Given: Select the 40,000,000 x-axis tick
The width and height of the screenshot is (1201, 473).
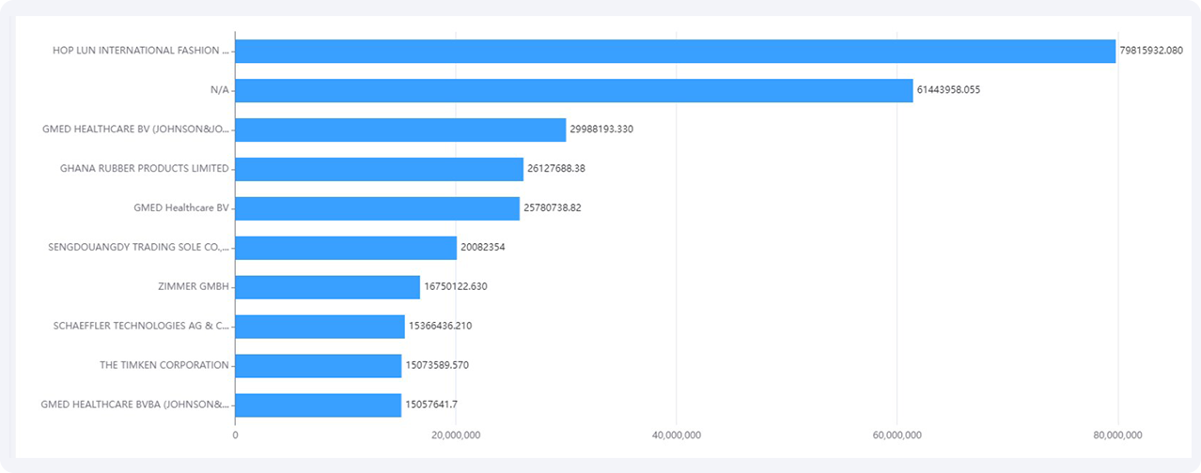Looking at the screenshot, I should point(677,435).
